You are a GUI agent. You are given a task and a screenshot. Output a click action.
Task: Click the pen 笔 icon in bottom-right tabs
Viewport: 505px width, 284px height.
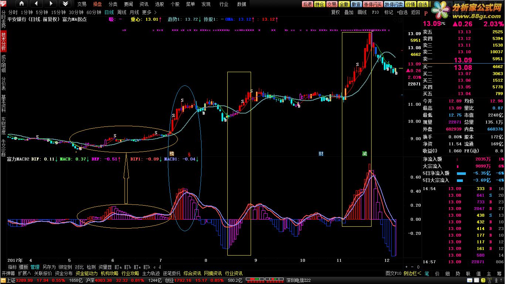click(427, 274)
